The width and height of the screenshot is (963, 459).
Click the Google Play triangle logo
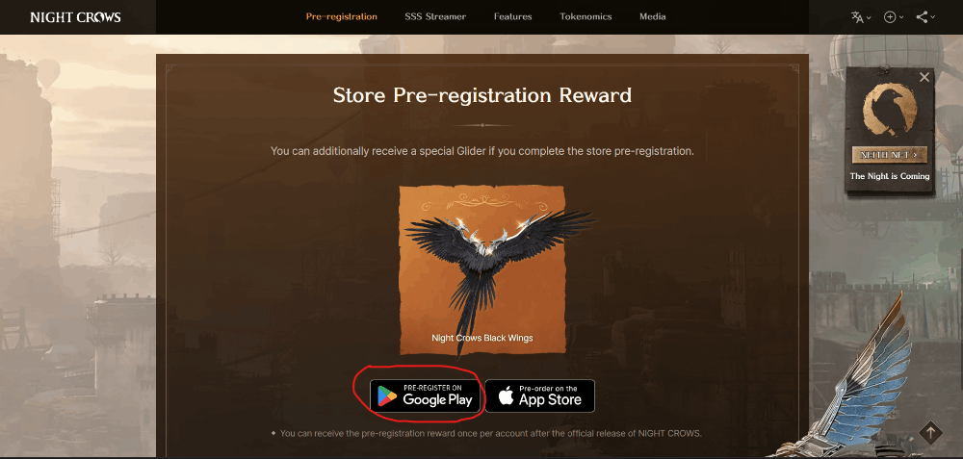click(387, 395)
